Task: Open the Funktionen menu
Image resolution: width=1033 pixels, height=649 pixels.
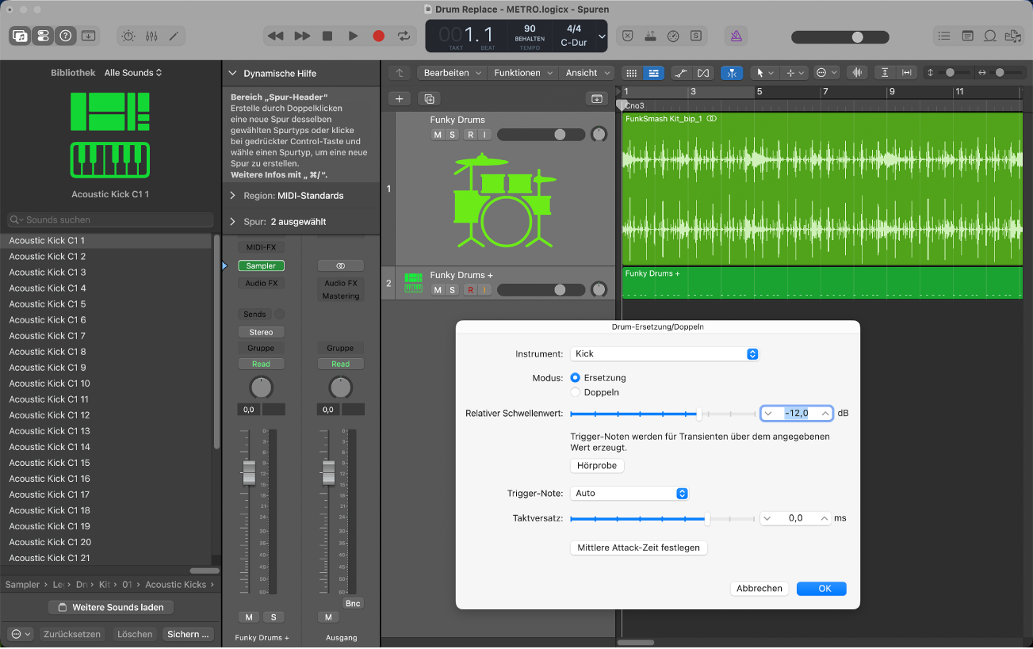Action: [522, 73]
